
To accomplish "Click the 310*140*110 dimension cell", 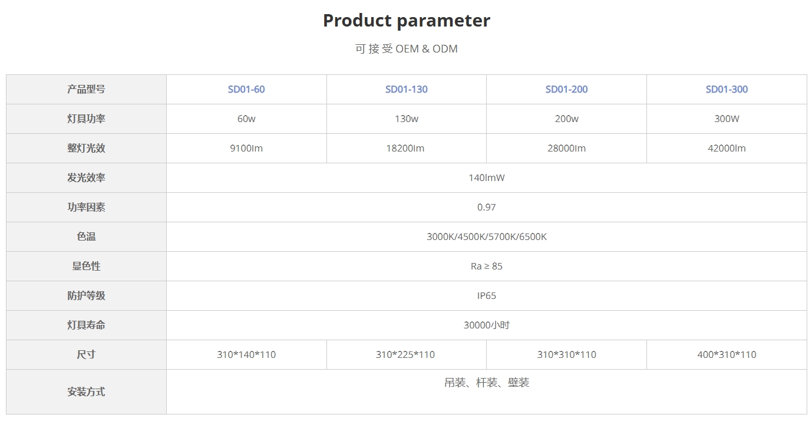I will click(x=246, y=355).
